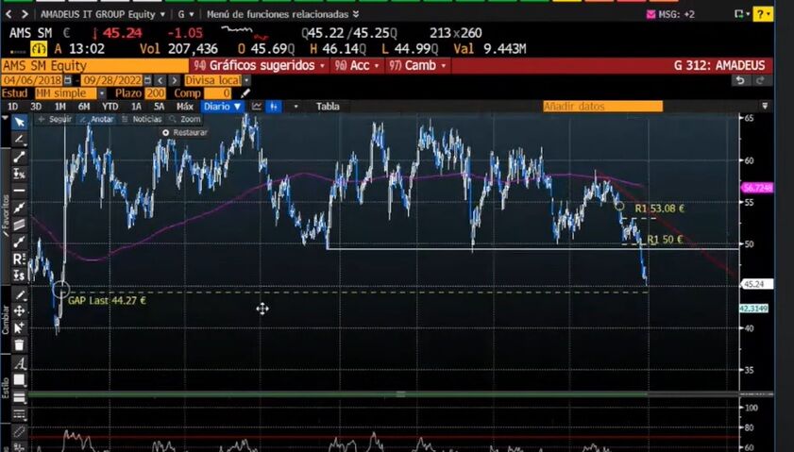Open the 97) Camb dropdown
Screen dimensions: 794x452
click(x=417, y=66)
